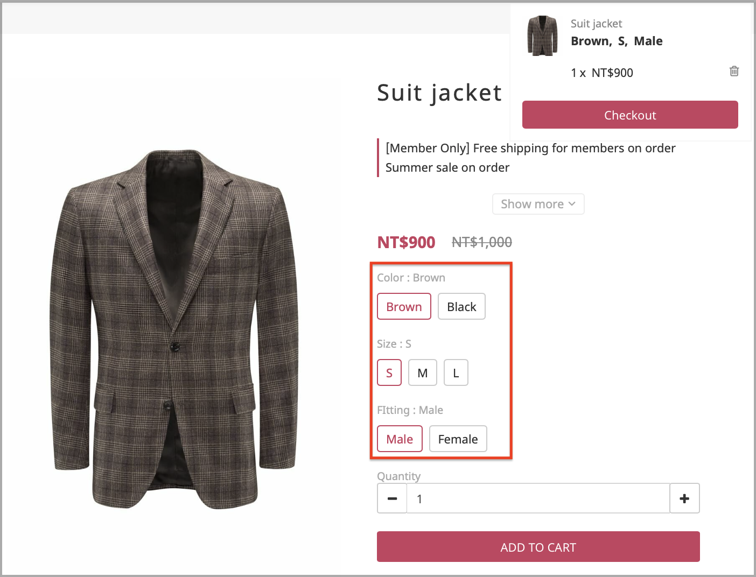Select the Brown color option
The image size is (756, 577).
coord(404,306)
